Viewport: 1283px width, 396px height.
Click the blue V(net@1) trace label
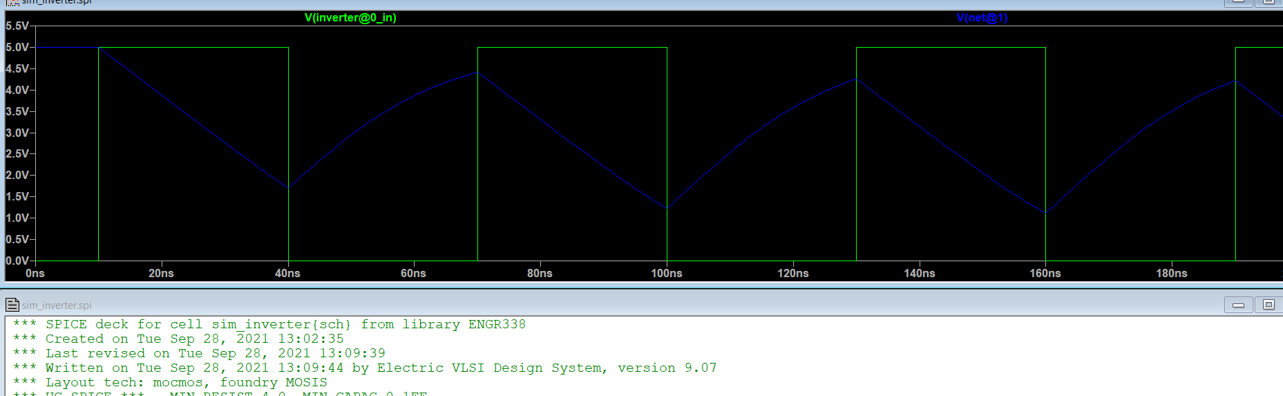coord(982,18)
